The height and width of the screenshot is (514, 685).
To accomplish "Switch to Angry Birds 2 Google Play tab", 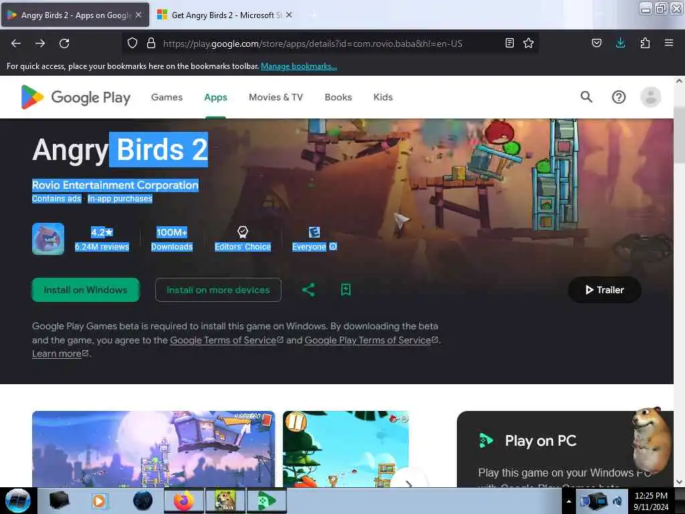I will tap(75, 15).
